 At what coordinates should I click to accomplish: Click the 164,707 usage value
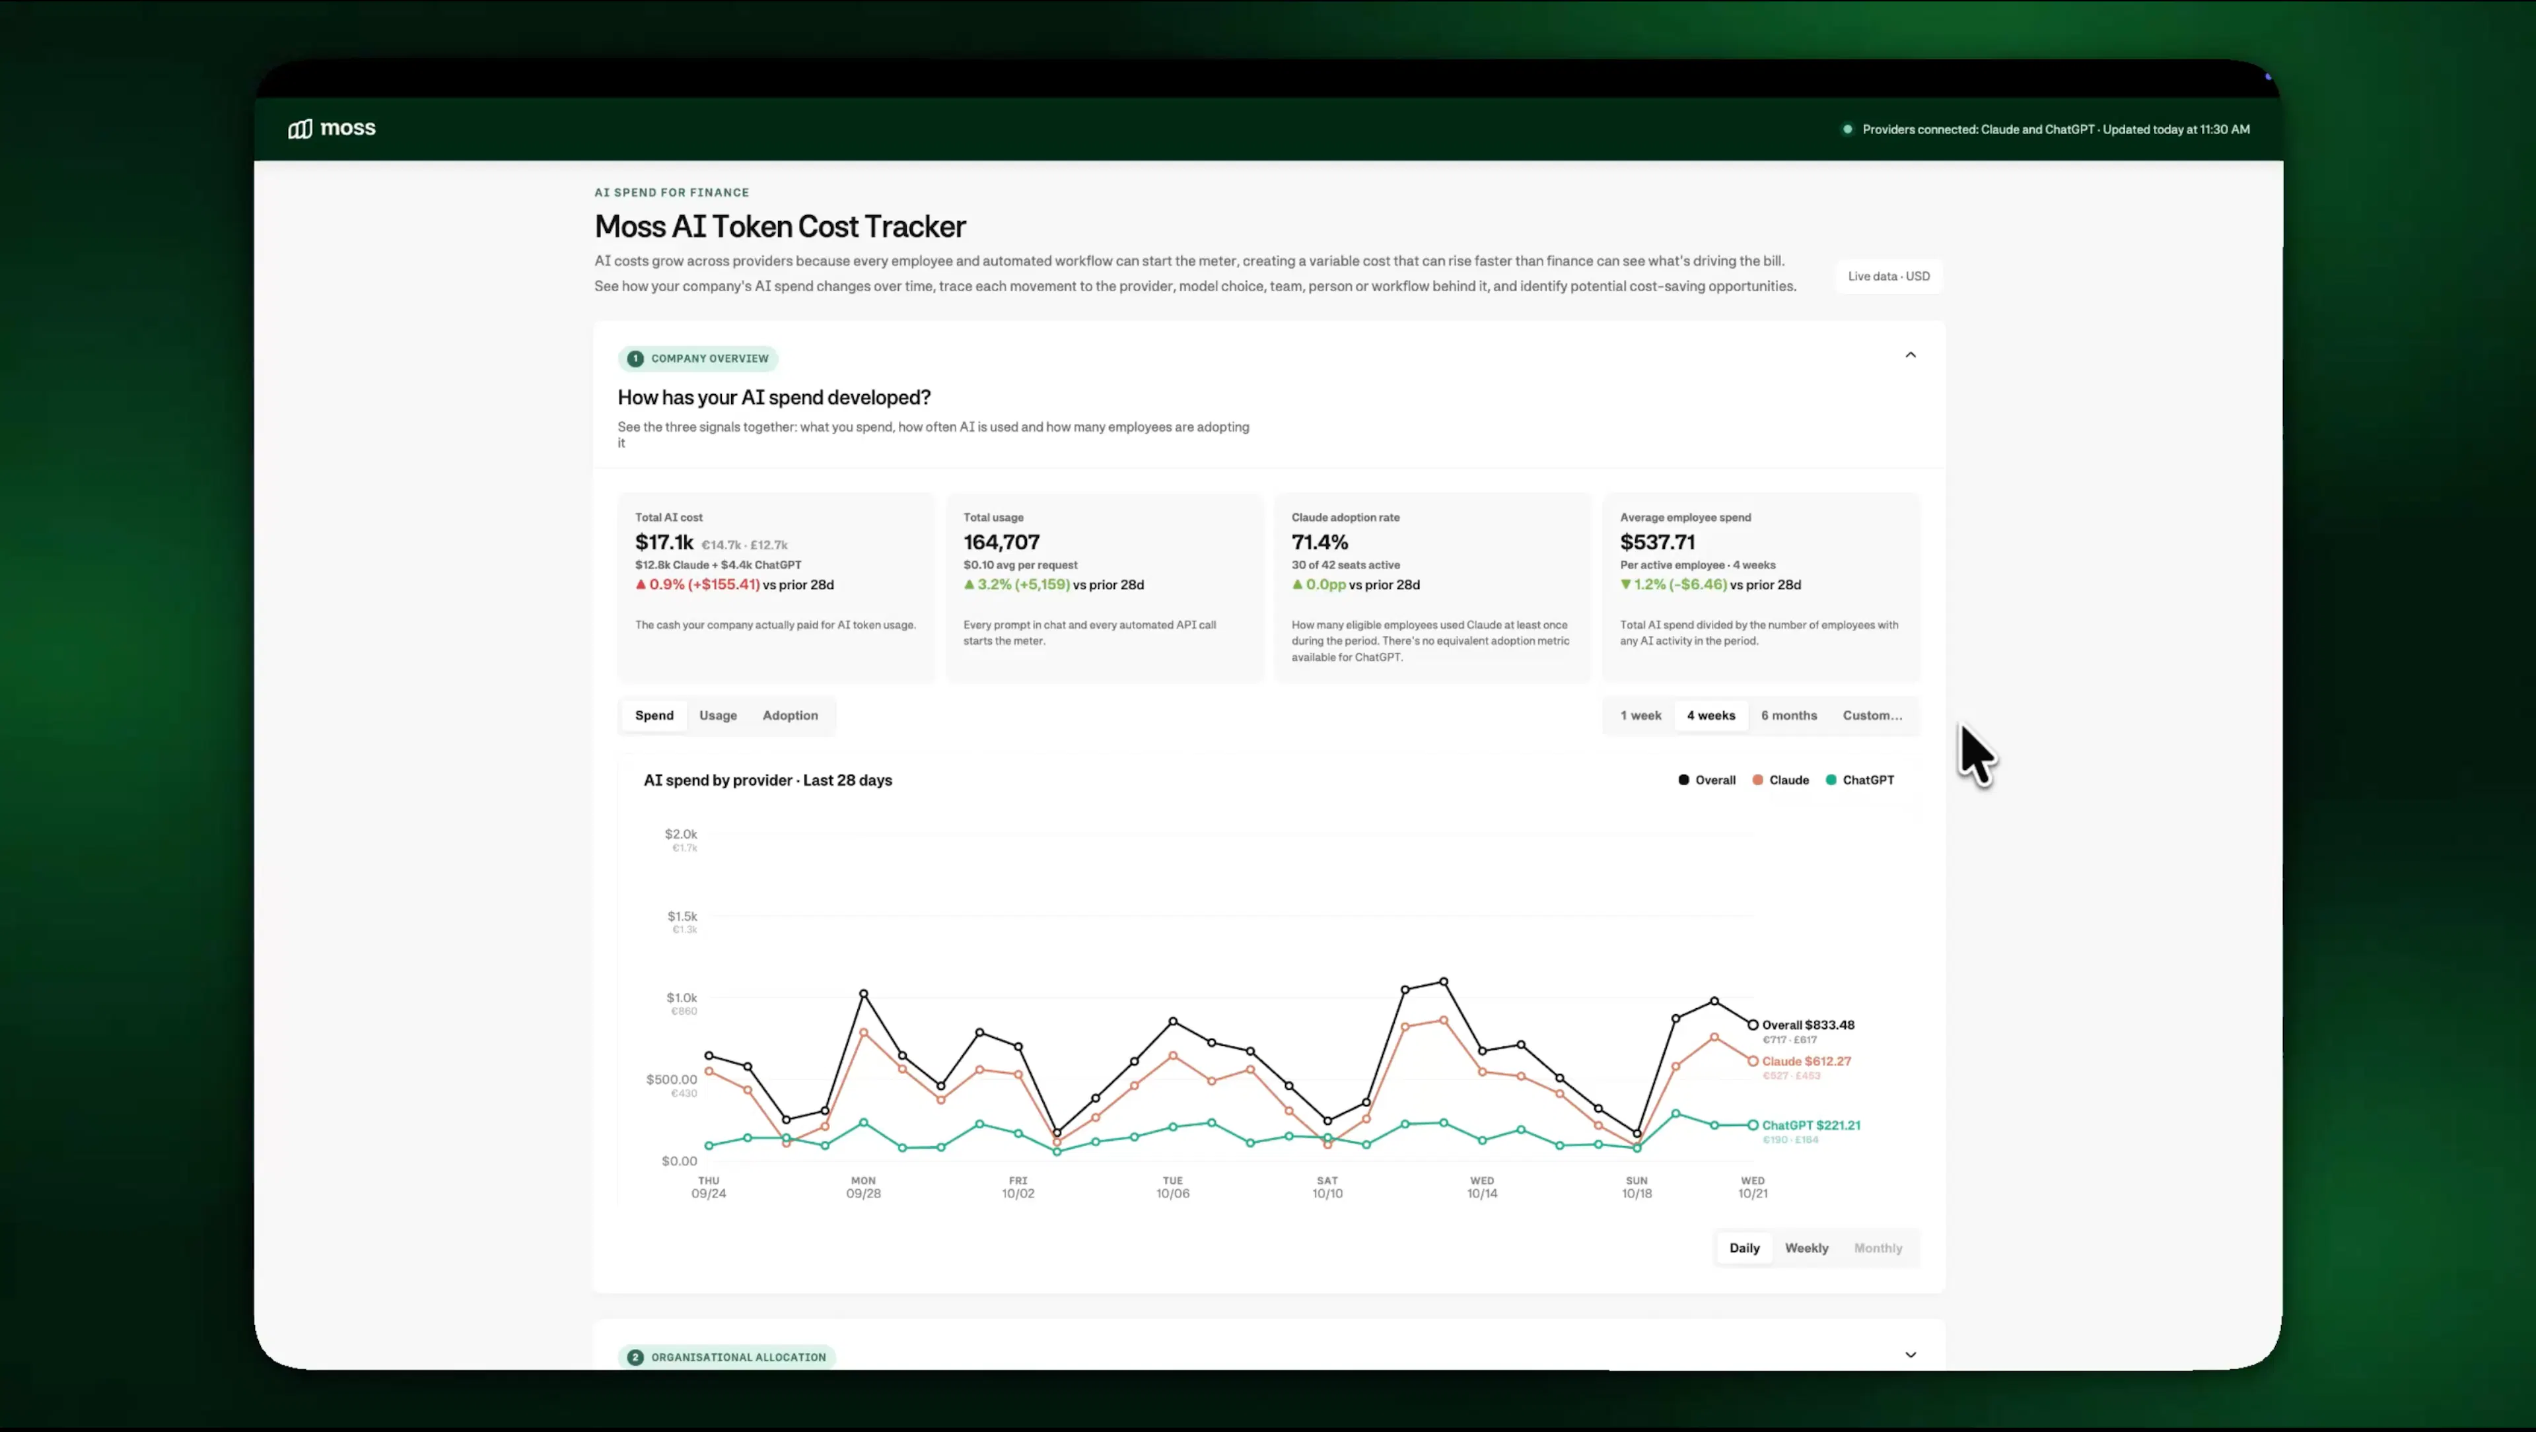tap(1001, 542)
